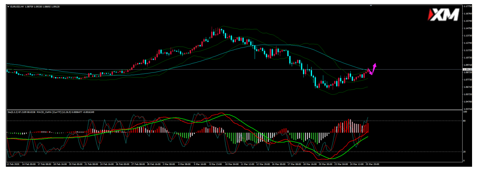Click the grey chart shift triangle at top
Screen dimensions: 477x170
pos(371,5)
